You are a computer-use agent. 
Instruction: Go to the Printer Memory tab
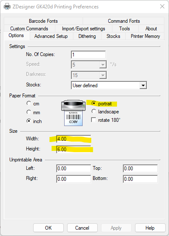tap(146, 36)
